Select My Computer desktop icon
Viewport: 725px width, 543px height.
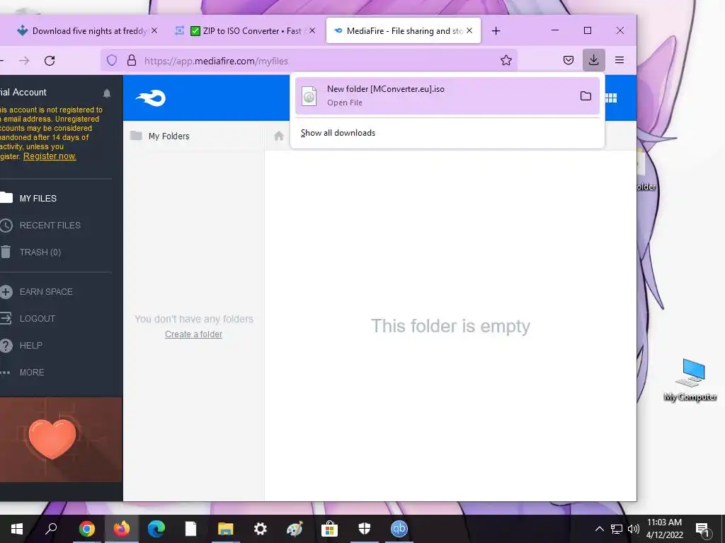(x=690, y=380)
